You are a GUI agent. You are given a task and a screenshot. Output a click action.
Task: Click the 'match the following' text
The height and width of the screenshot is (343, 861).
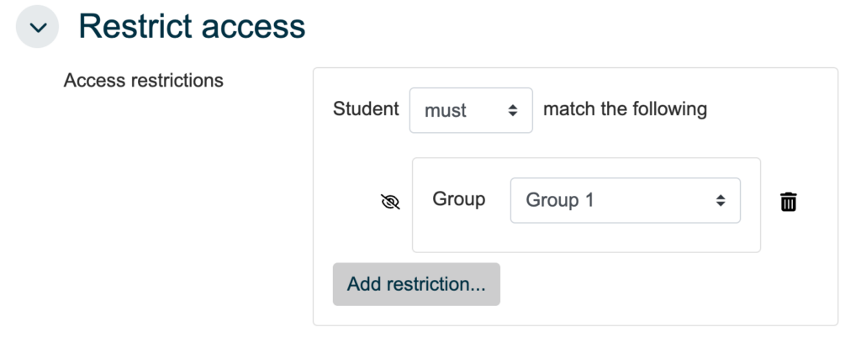click(626, 109)
